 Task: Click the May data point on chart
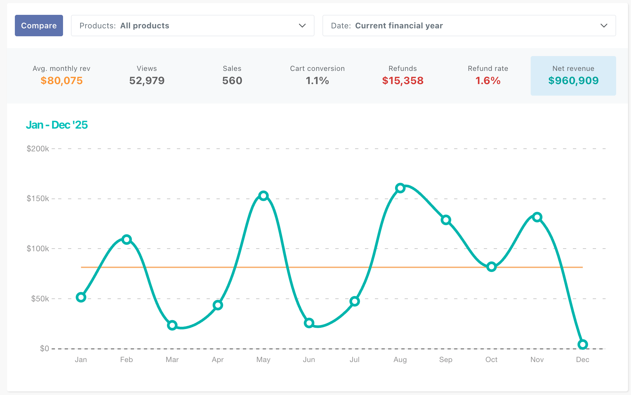point(263,196)
